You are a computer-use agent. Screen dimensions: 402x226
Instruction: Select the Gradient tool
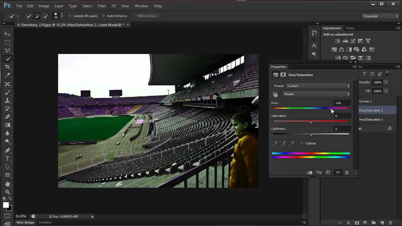(8, 125)
